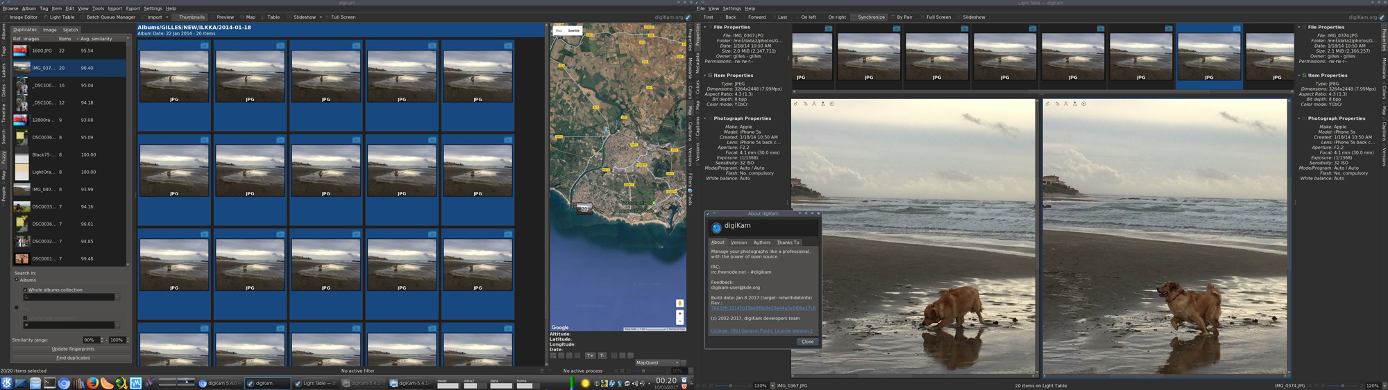Open the Import dropdown arrow
Image resolution: width=1388 pixels, height=390 pixels.
coord(167,17)
